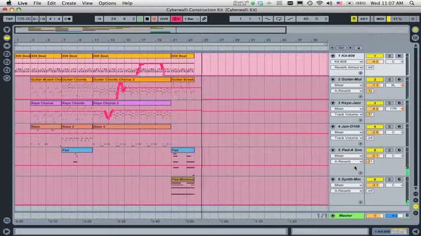Select the Keys Chorus 2 clip

[x=132, y=103]
